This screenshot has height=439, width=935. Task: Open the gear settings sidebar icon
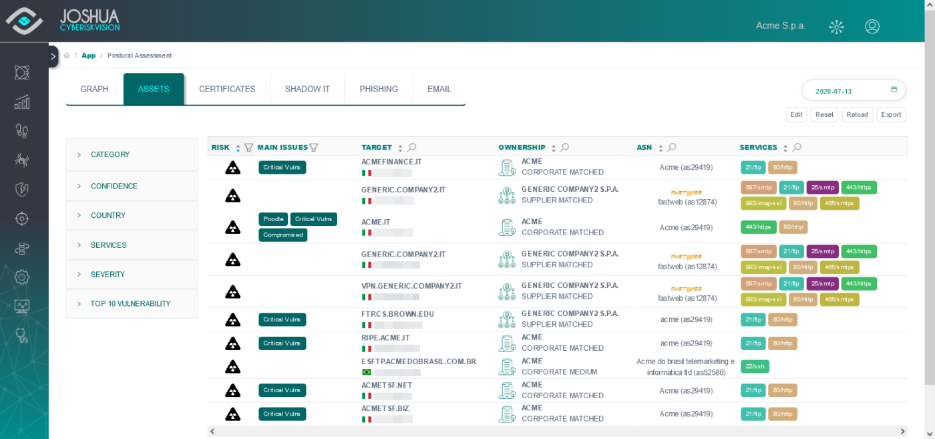pyautogui.click(x=22, y=277)
